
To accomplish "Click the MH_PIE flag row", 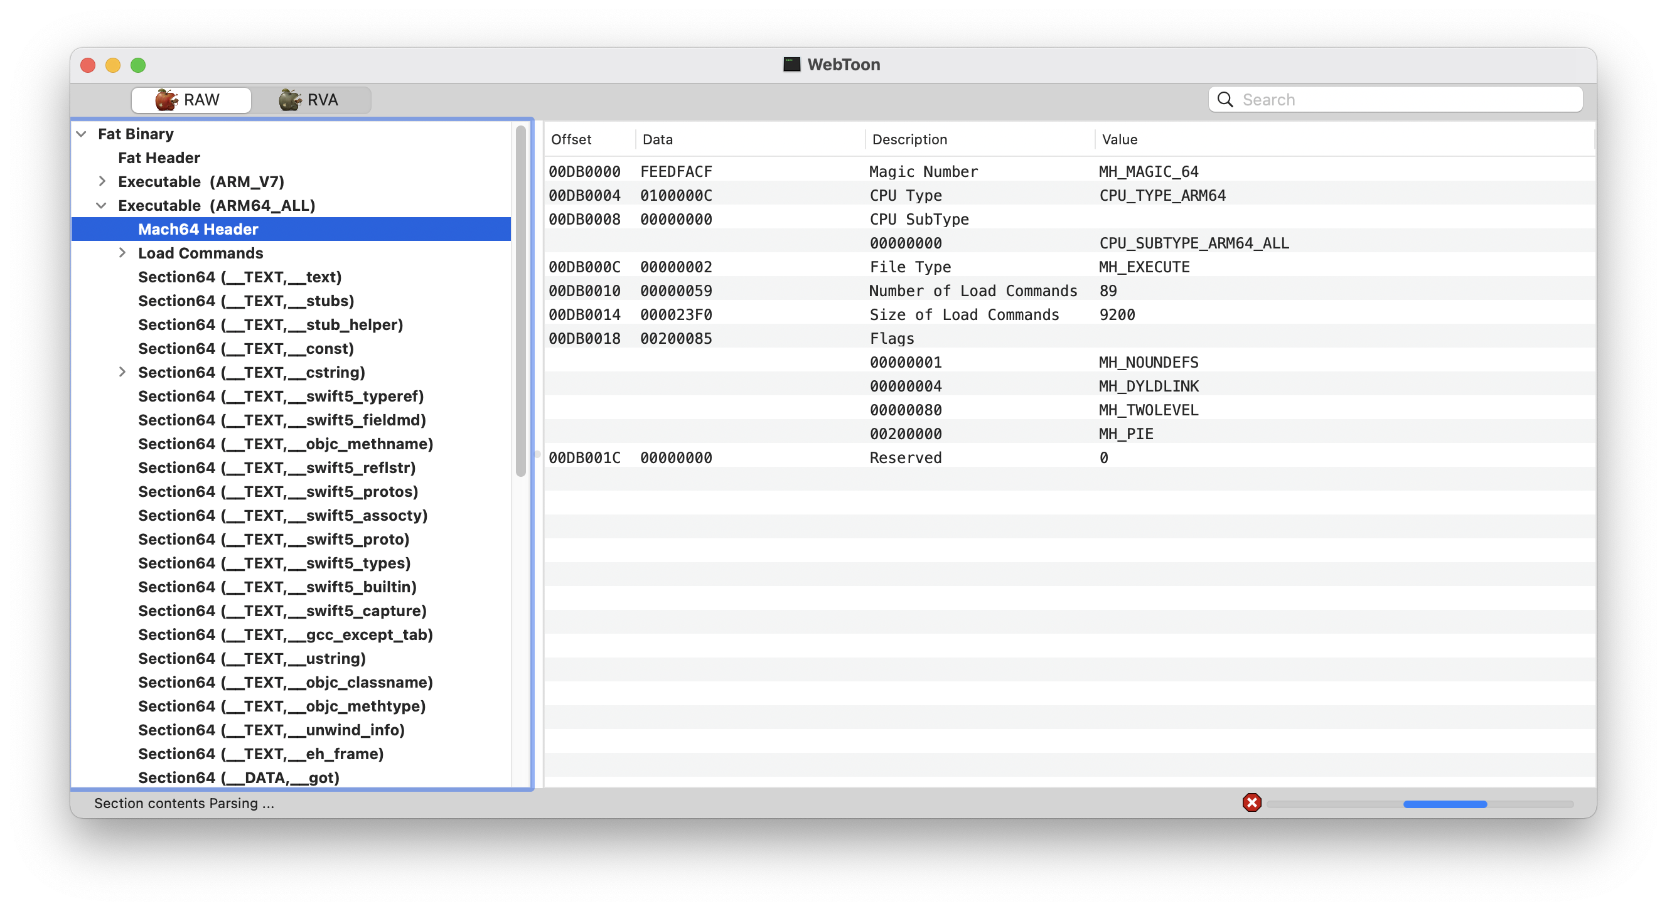I will point(1069,434).
